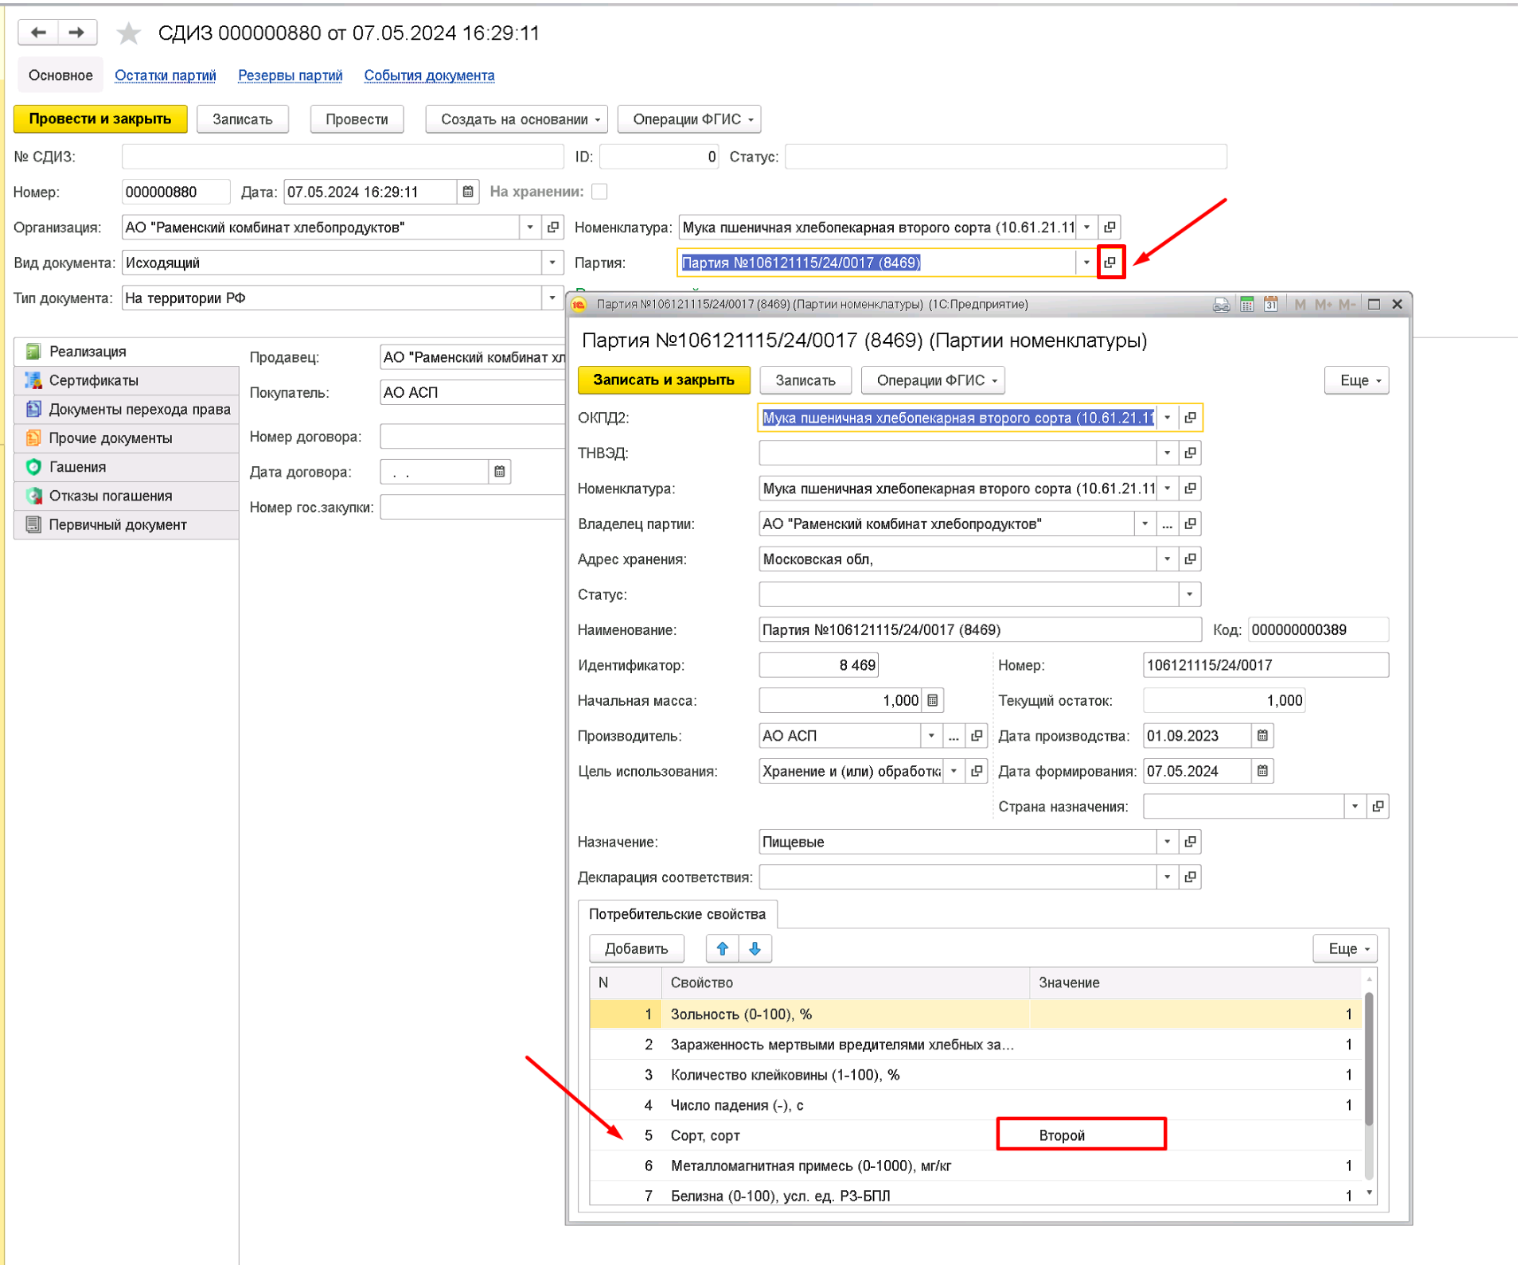1521x1265 pixels.
Task: Open Сертификаты section in sidebar
Action: tap(127, 380)
